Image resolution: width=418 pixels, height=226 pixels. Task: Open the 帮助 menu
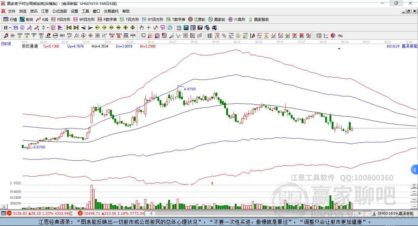click(126, 11)
